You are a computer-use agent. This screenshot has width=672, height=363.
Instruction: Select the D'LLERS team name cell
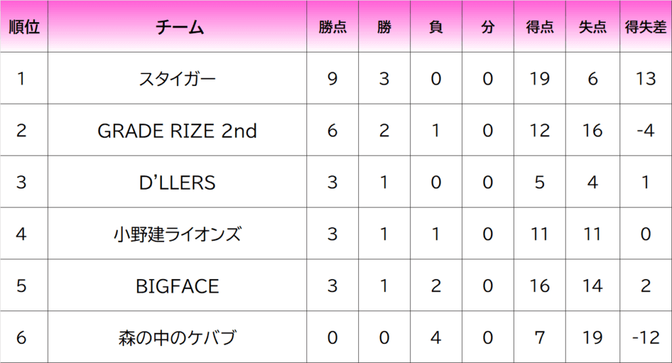[x=177, y=182]
